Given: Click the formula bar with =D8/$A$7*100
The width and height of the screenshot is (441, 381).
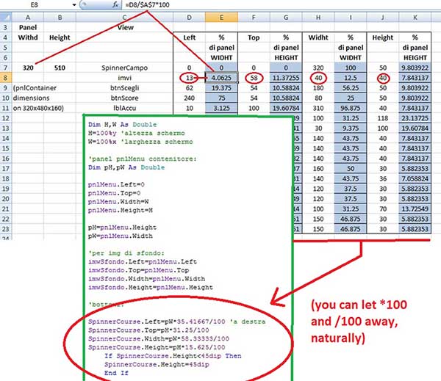Looking at the screenshot, I should (282, 5).
